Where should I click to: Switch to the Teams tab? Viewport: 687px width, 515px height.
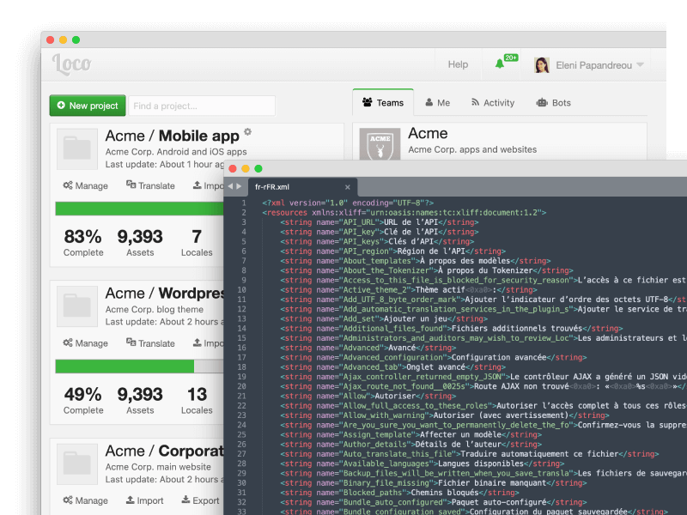[x=383, y=103]
